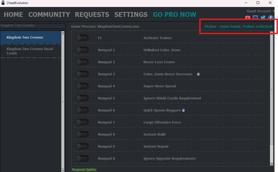Click cheat list scroll down arrow
Viewport: 278px width, 172px height.
pos(271,164)
